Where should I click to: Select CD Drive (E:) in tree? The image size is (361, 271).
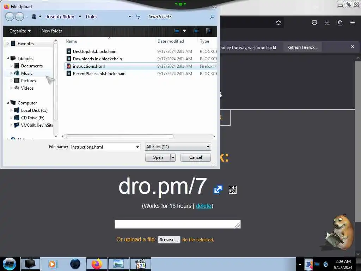coord(32,118)
